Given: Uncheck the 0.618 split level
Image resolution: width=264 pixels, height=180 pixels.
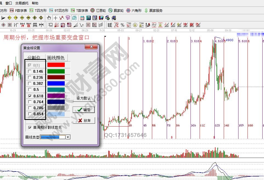Looking at the screenshot, I should (30, 96).
